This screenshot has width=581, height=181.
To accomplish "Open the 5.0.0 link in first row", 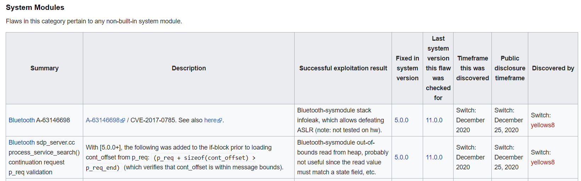I will (x=401, y=120).
